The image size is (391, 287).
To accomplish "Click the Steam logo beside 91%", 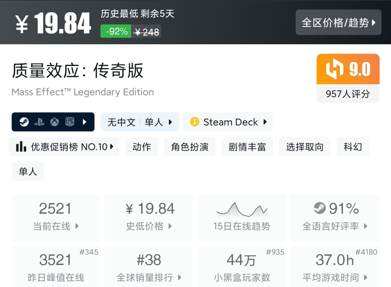I will pyautogui.click(x=320, y=208).
